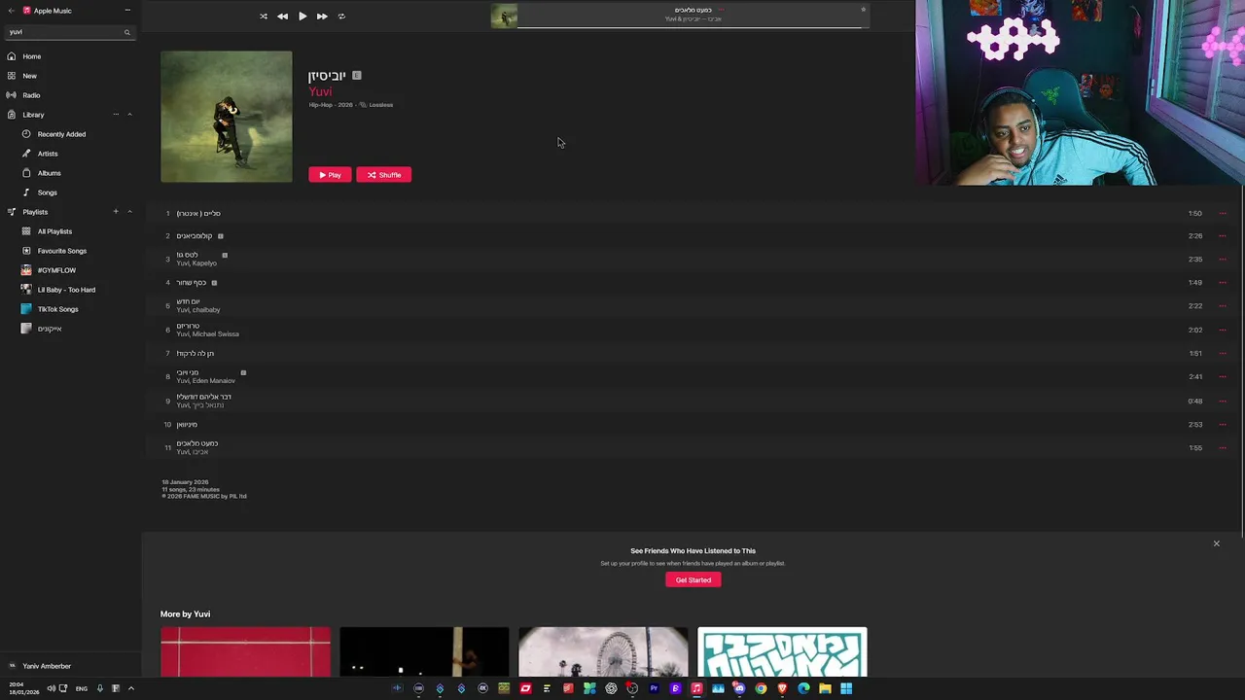1245x700 pixels.
Task: Open more options for track 2 (2:26)
Action: [1223, 235]
